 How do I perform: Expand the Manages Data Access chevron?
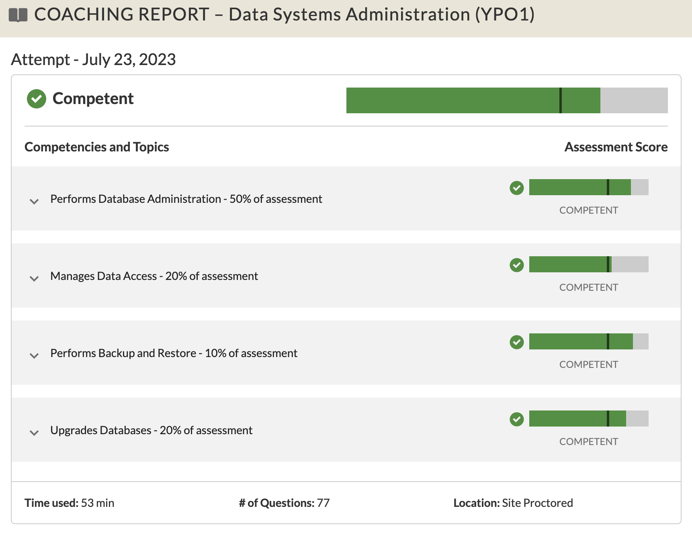(x=34, y=278)
